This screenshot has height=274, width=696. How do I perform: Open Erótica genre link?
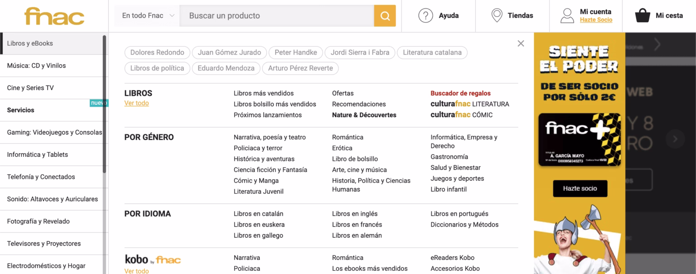[342, 148]
